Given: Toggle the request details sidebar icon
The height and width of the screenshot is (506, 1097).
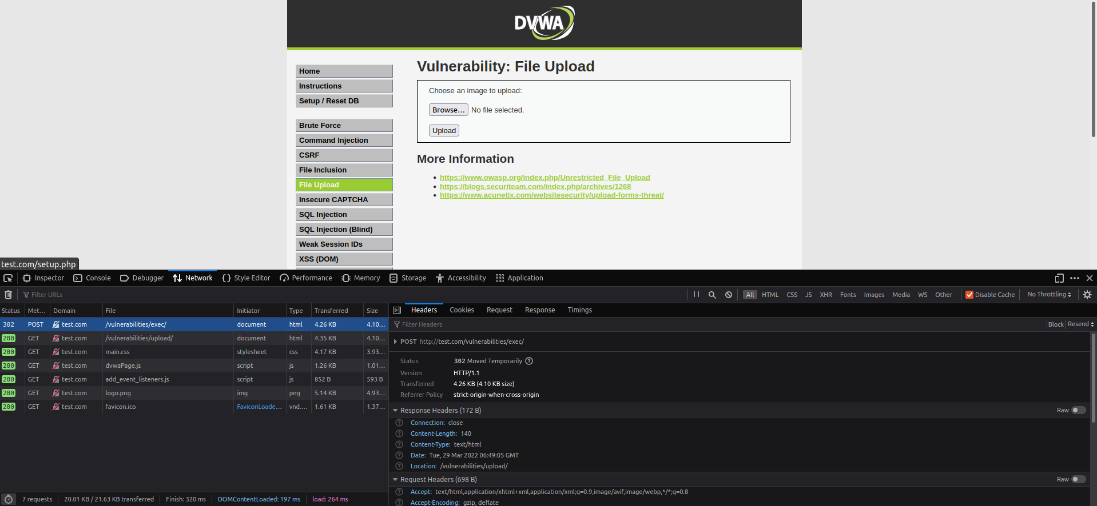Looking at the screenshot, I should click(397, 310).
